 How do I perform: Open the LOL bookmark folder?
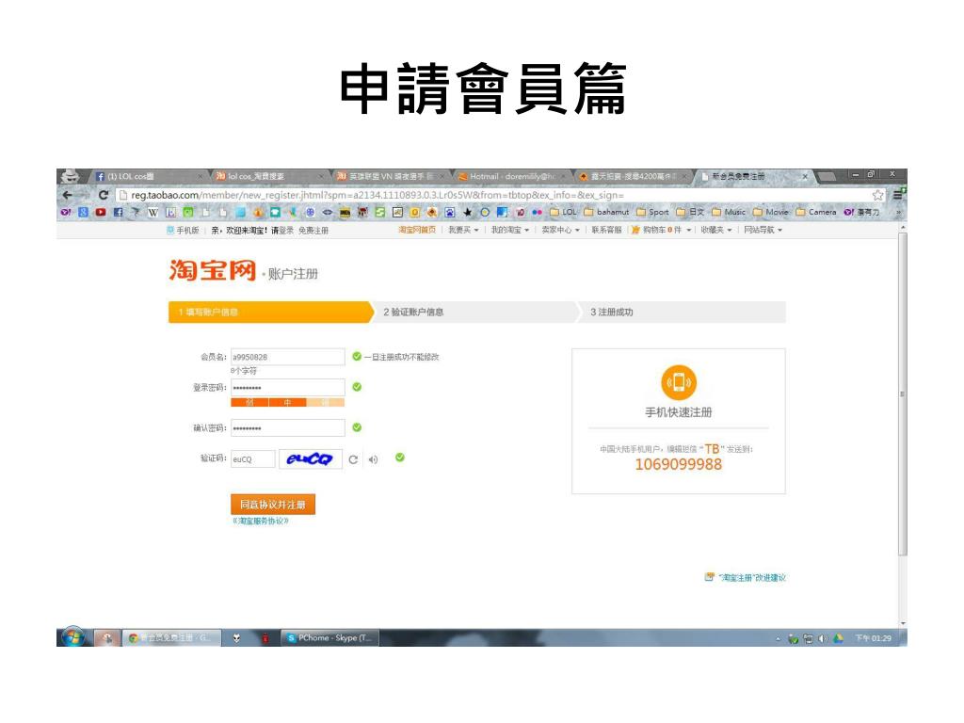point(563,212)
